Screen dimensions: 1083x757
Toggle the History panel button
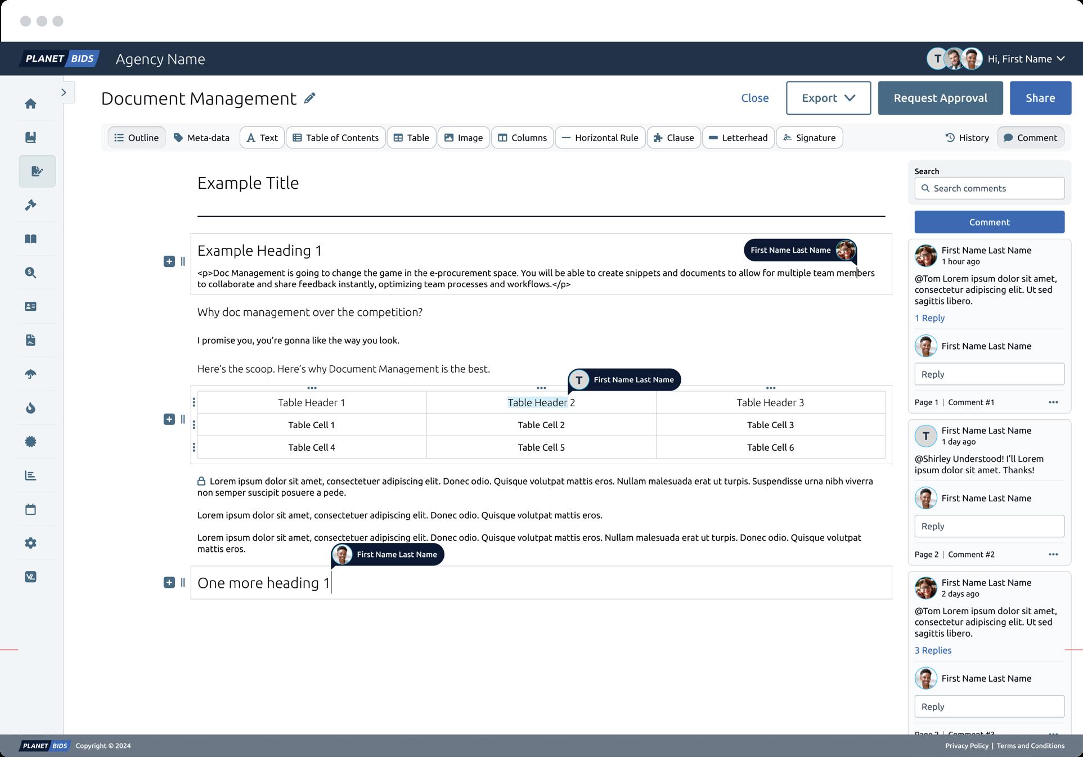point(967,138)
